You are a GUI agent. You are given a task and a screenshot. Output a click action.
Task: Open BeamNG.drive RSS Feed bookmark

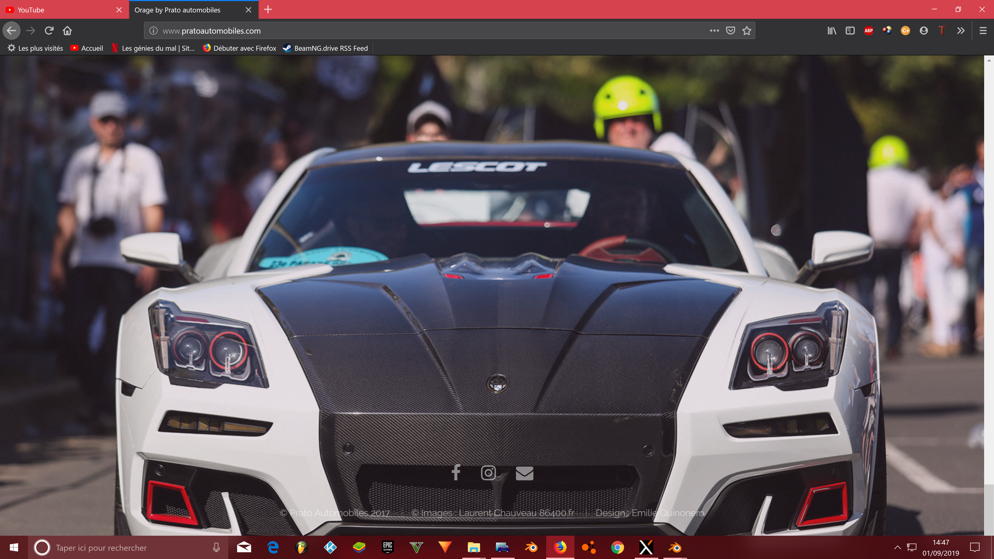tap(326, 48)
